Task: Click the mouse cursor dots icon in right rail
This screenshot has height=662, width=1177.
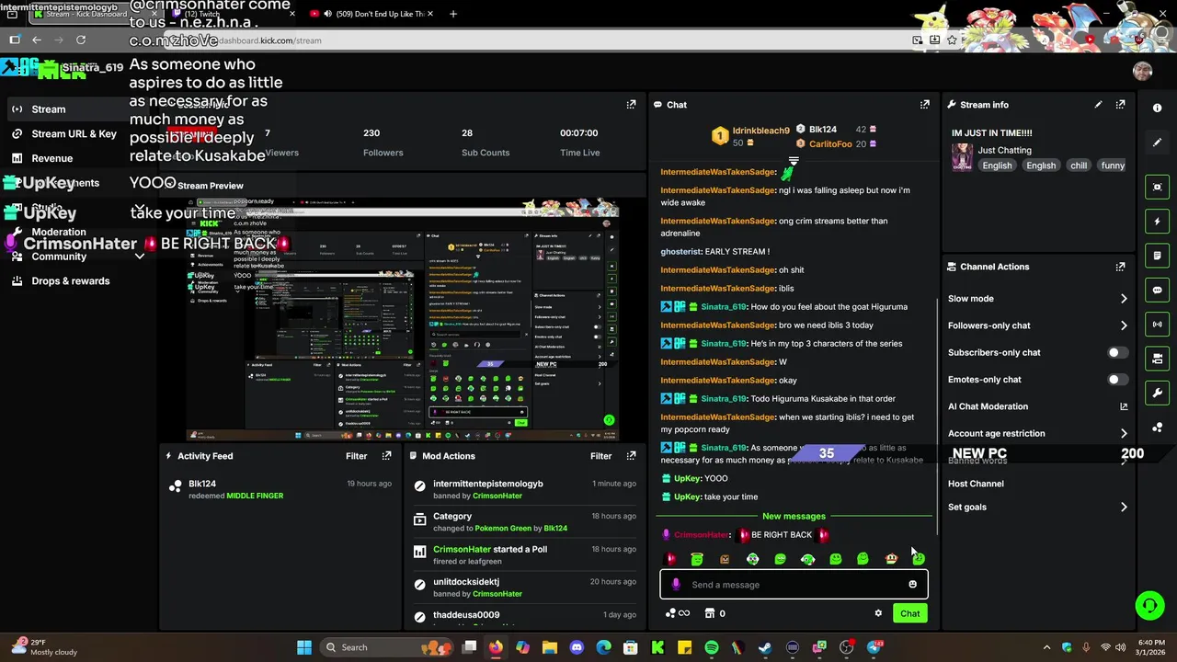Action: pos(1157,428)
